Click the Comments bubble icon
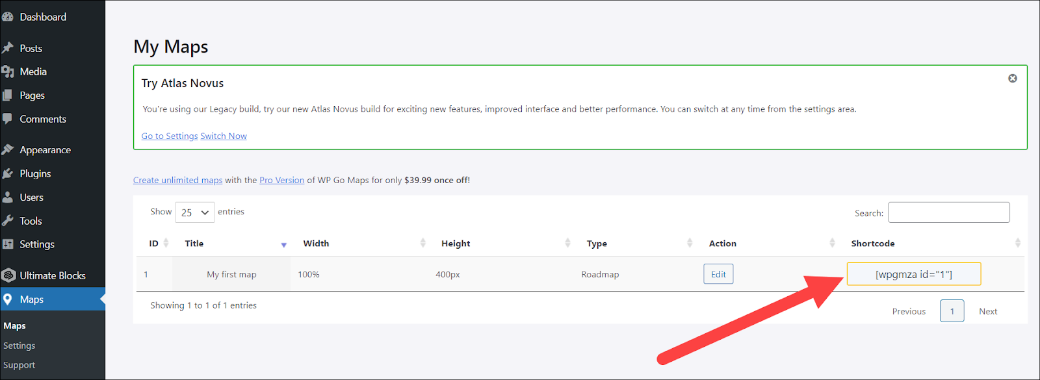Image resolution: width=1040 pixels, height=380 pixels. point(8,119)
